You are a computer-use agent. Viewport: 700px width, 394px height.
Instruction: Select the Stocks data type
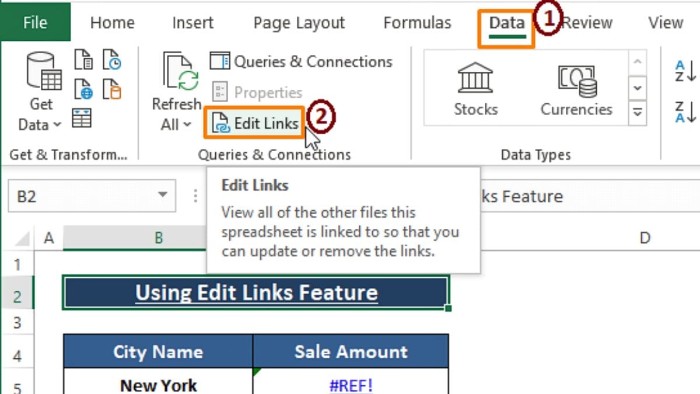click(476, 89)
